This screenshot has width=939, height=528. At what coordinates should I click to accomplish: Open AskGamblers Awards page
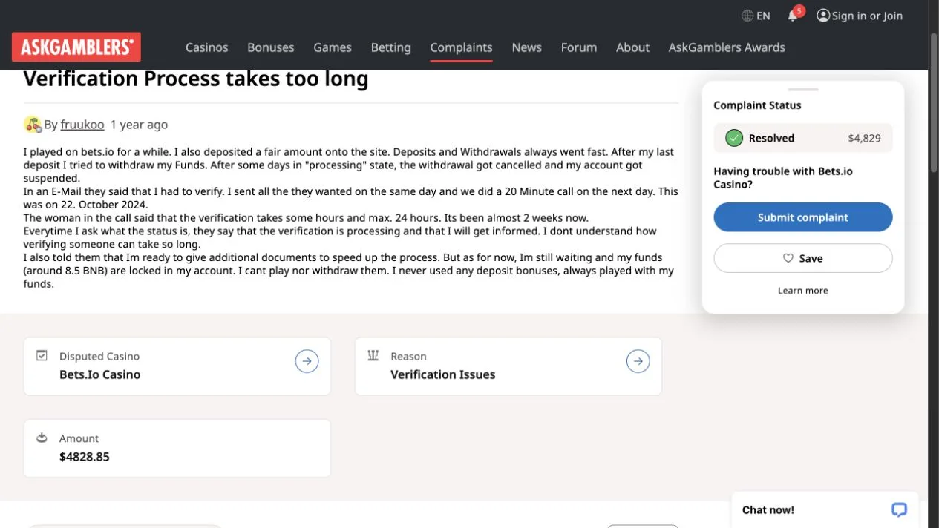point(727,47)
